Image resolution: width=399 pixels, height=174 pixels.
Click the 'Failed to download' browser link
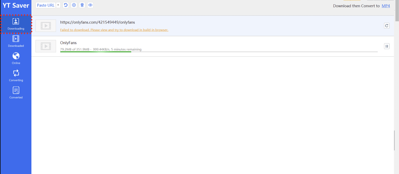[114, 30]
